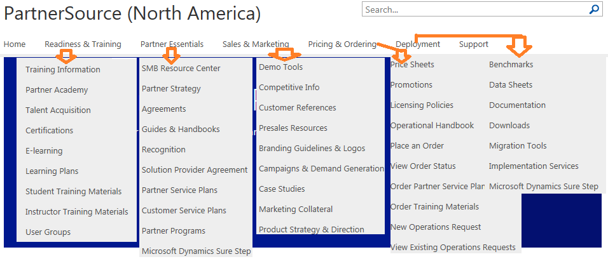Click inside the Search text field

[475, 10]
